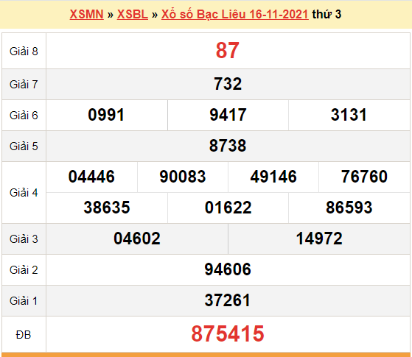
Task: Select Giải 6 number 9417
Action: tap(228, 115)
